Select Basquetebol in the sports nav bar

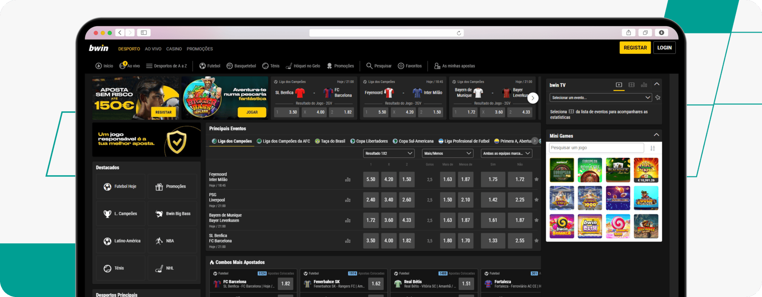241,66
